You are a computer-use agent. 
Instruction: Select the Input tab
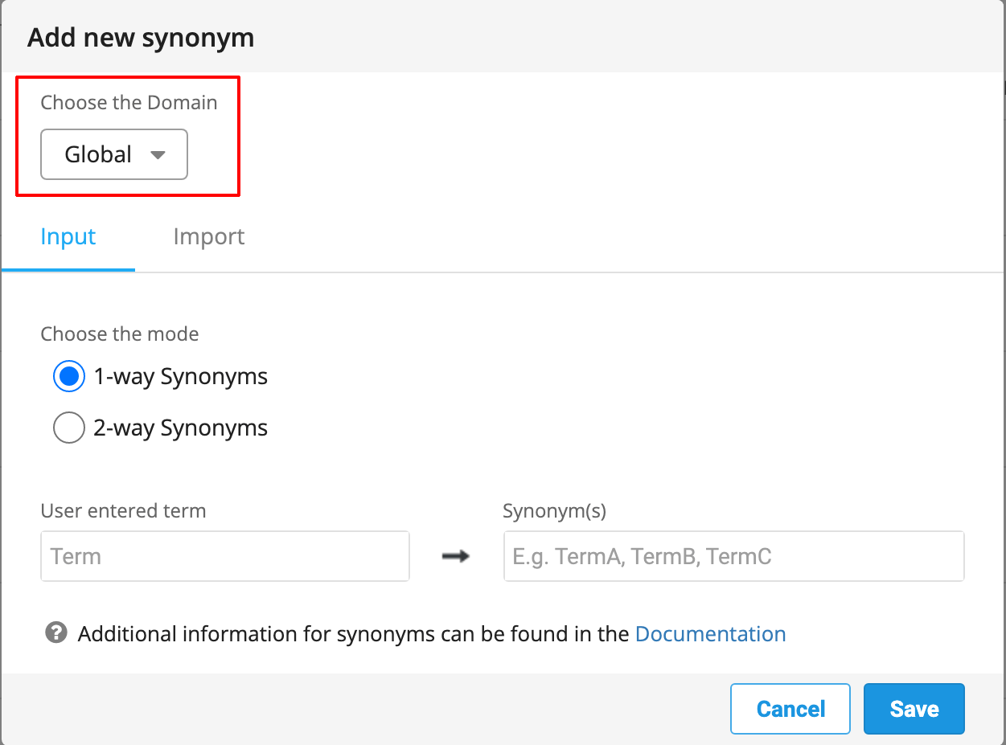pyautogui.click(x=68, y=236)
